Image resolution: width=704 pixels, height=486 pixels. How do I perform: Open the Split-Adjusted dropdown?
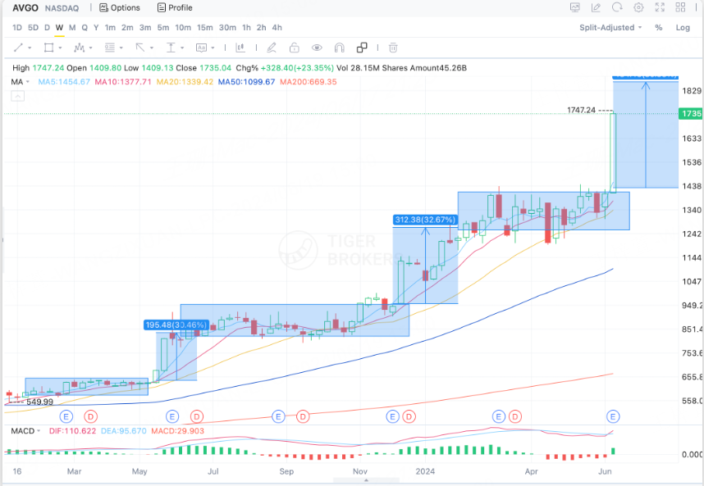point(610,27)
